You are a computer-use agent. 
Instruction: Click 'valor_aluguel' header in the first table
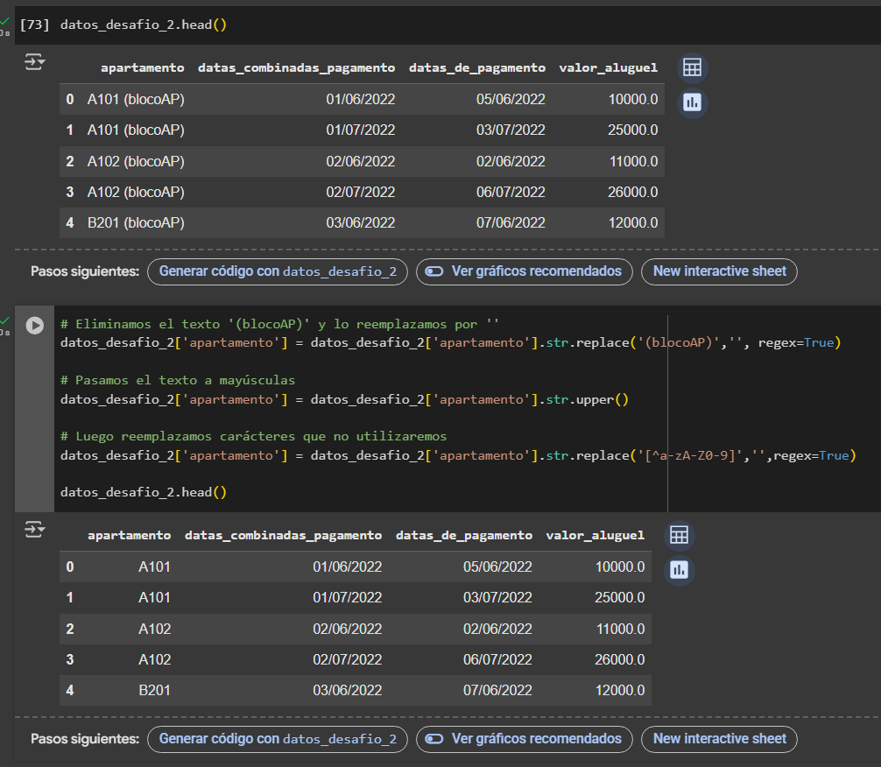[609, 68]
